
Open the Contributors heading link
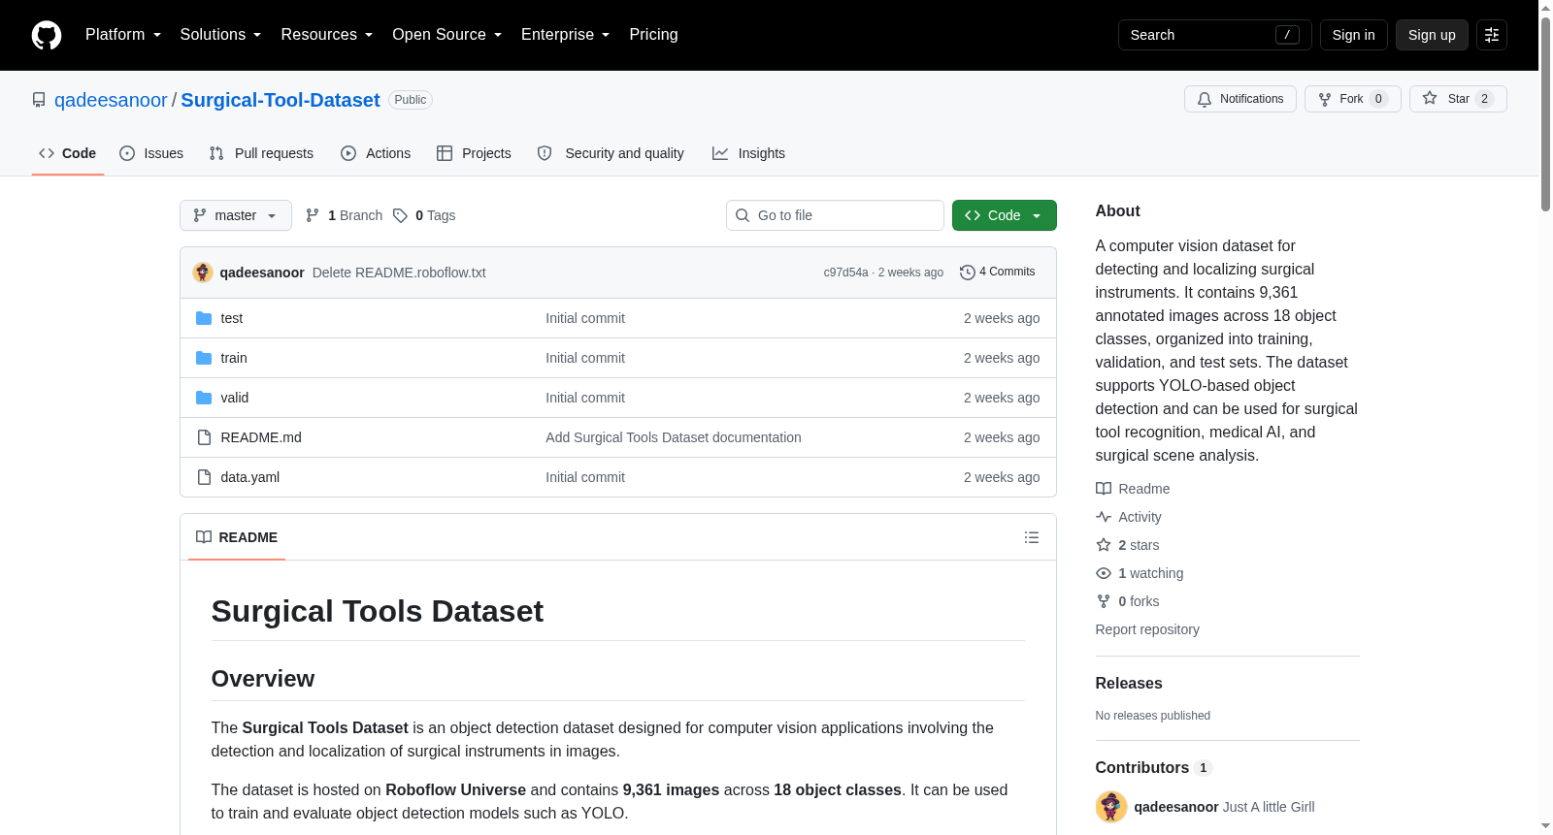click(1153, 767)
